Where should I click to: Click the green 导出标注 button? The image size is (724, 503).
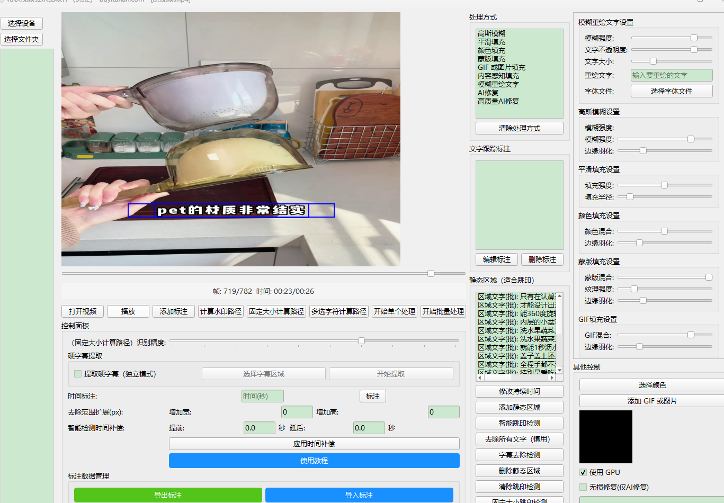[168, 495]
